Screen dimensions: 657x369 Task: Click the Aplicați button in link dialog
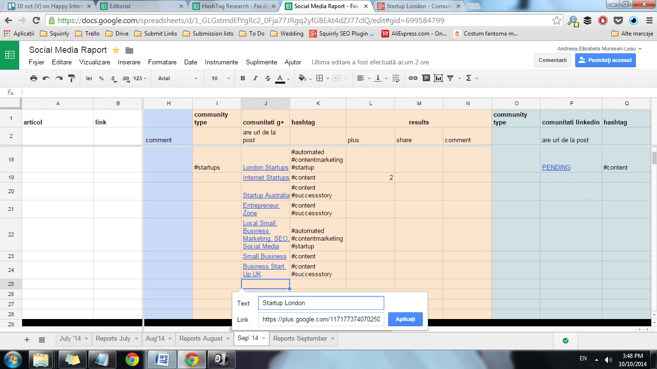[405, 320]
